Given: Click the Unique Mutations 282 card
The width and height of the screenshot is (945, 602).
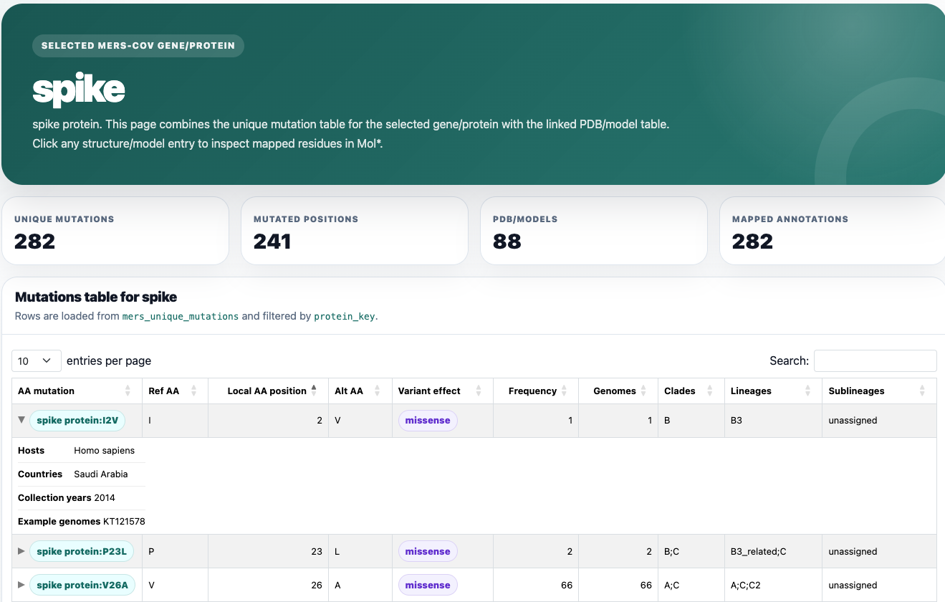Looking at the screenshot, I should 115,231.
